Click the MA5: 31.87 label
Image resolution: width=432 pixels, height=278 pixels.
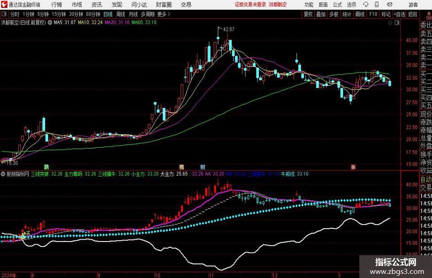pyautogui.click(x=64, y=22)
